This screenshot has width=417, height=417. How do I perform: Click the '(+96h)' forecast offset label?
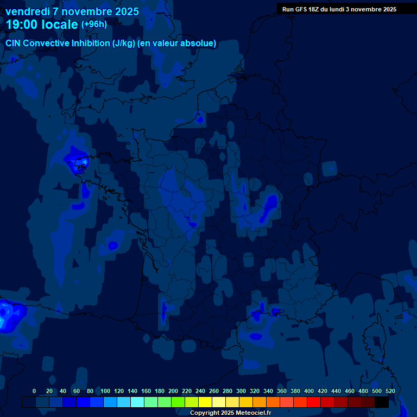[x=94, y=24]
